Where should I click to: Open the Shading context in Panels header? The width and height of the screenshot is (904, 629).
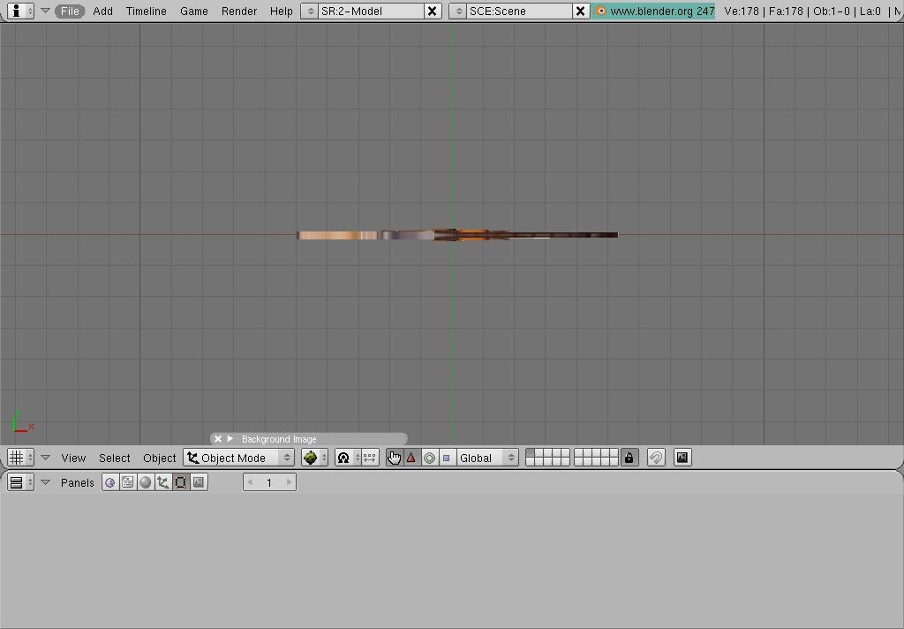(146, 482)
